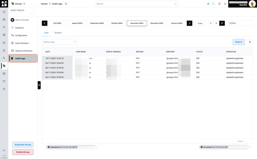Open the Home icon in left rail

tap(4, 12)
